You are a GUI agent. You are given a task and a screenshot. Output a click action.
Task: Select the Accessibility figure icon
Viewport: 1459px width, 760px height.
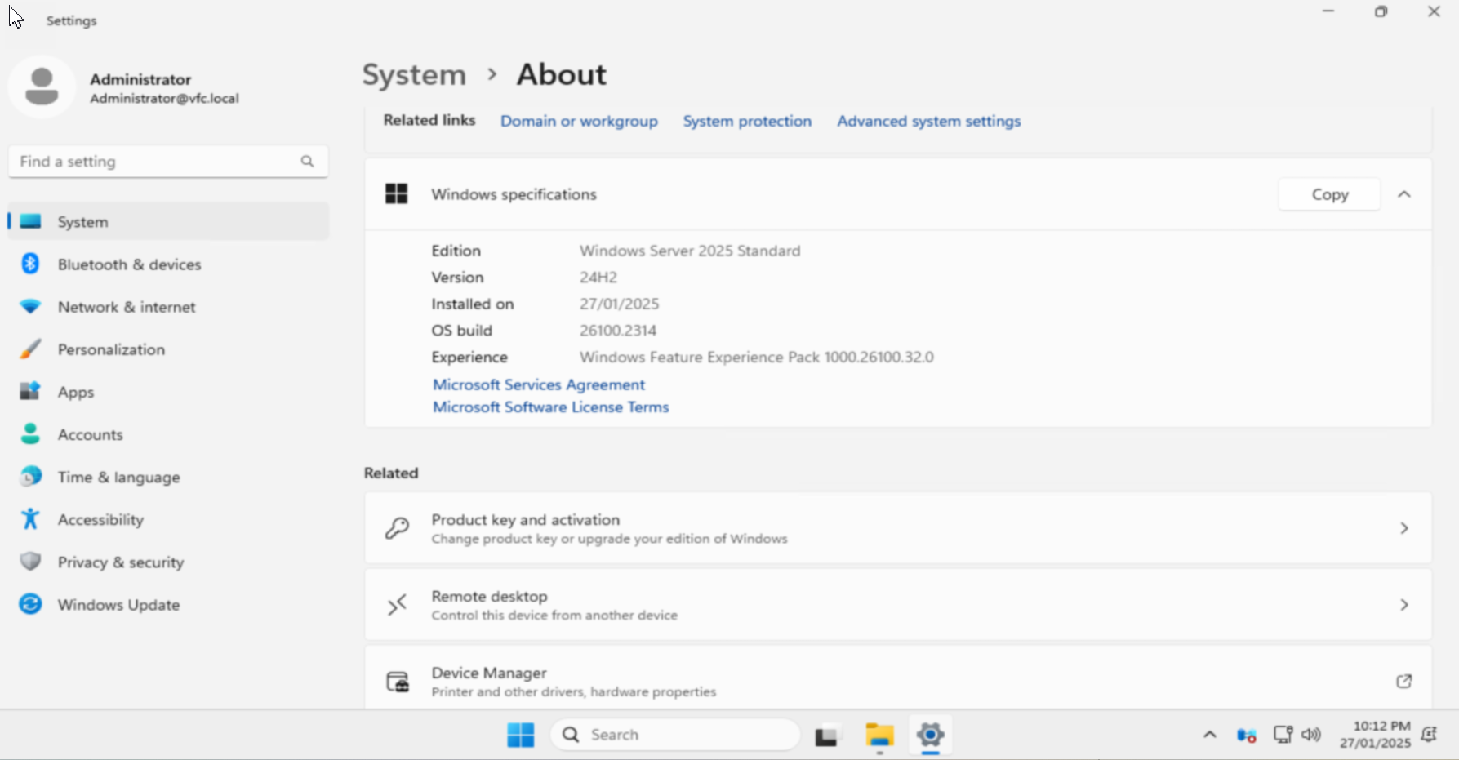tap(30, 519)
